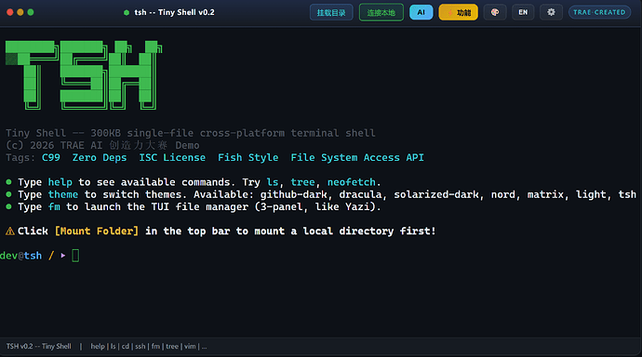
Task: Open the theme palette icon
Action: (x=495, y=12)
